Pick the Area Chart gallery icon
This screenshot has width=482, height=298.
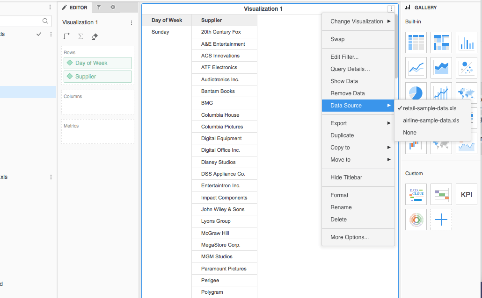(x=441, y=68)
